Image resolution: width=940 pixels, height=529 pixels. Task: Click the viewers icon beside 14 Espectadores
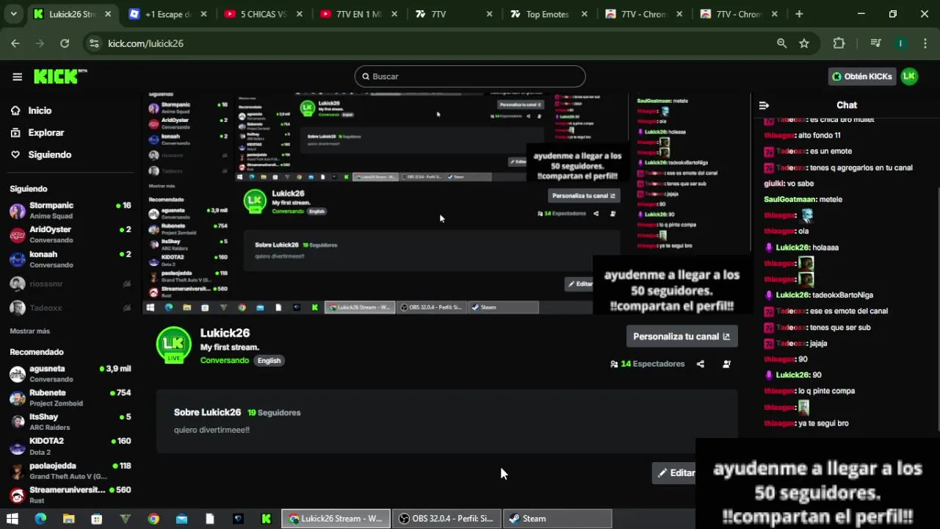click(614, 364)
